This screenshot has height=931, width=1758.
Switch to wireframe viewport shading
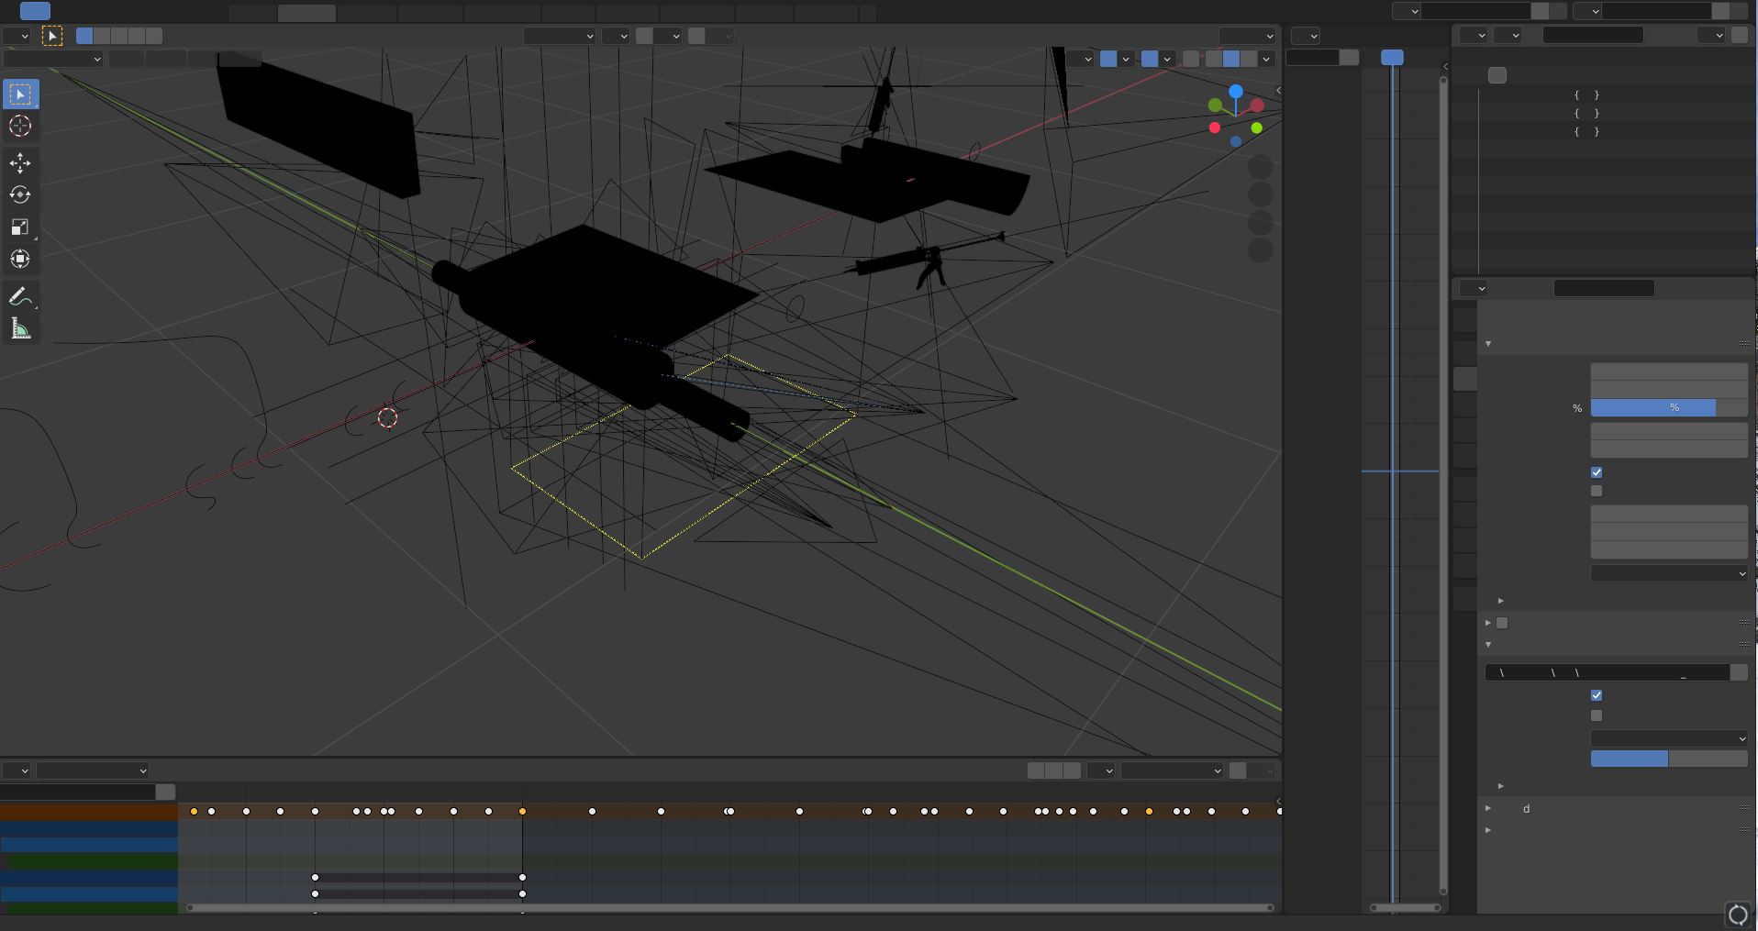pos(1214,59)
